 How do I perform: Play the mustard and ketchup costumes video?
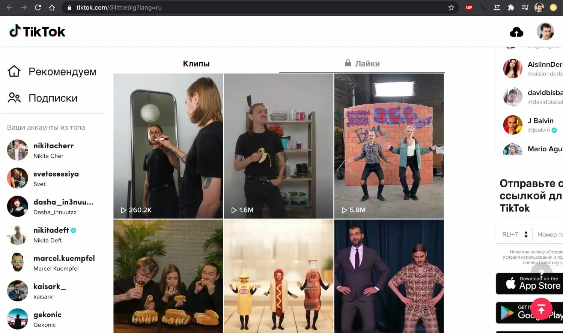(278, 276)
